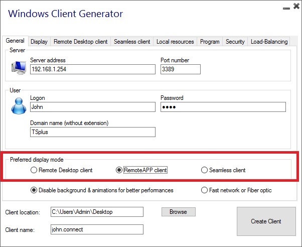Open the Remote Desktop client tab
Screen dimensions: 302x247
tap(80, 42)
